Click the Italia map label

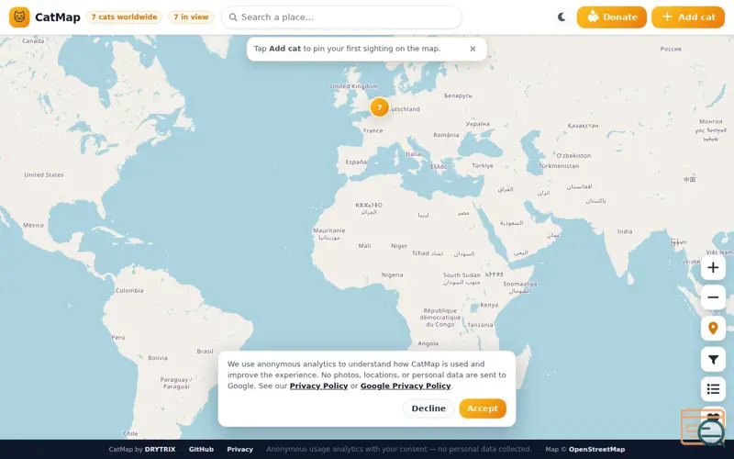(x=413, y=153)
